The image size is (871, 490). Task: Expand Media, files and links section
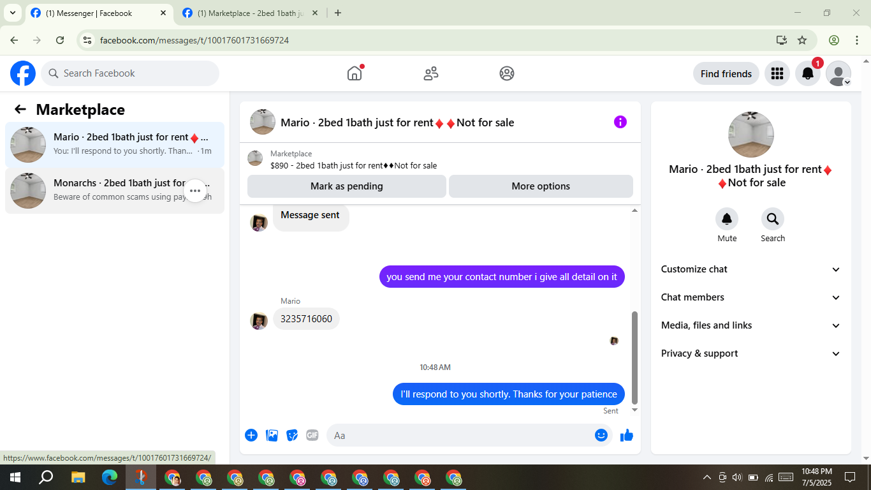pyautogui.click(x=750, y=325)
